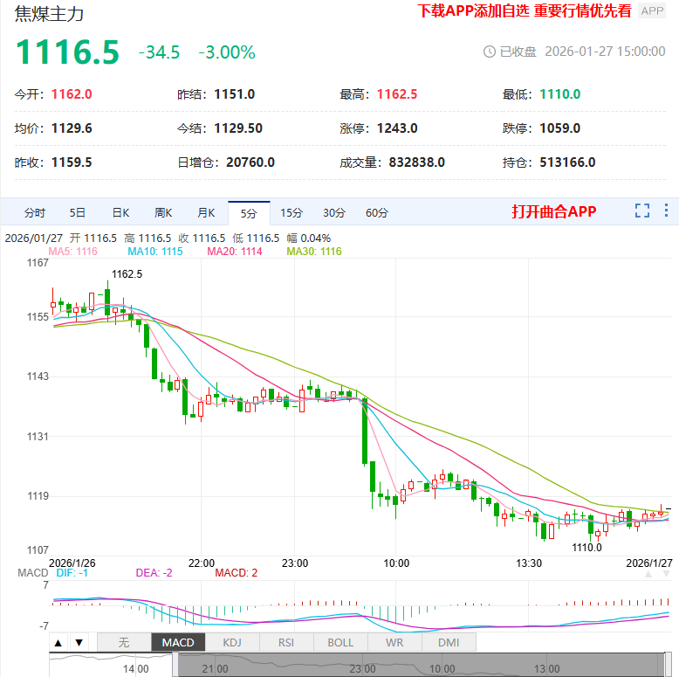Click the down triangle indicator button
The width and height of the screenshot is (679, 677).
(x=79, y=642)
